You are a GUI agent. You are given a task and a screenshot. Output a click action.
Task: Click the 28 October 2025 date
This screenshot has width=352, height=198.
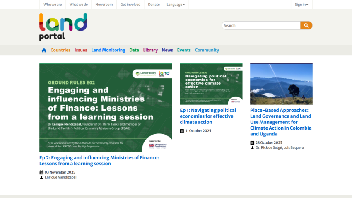[269, 142]
